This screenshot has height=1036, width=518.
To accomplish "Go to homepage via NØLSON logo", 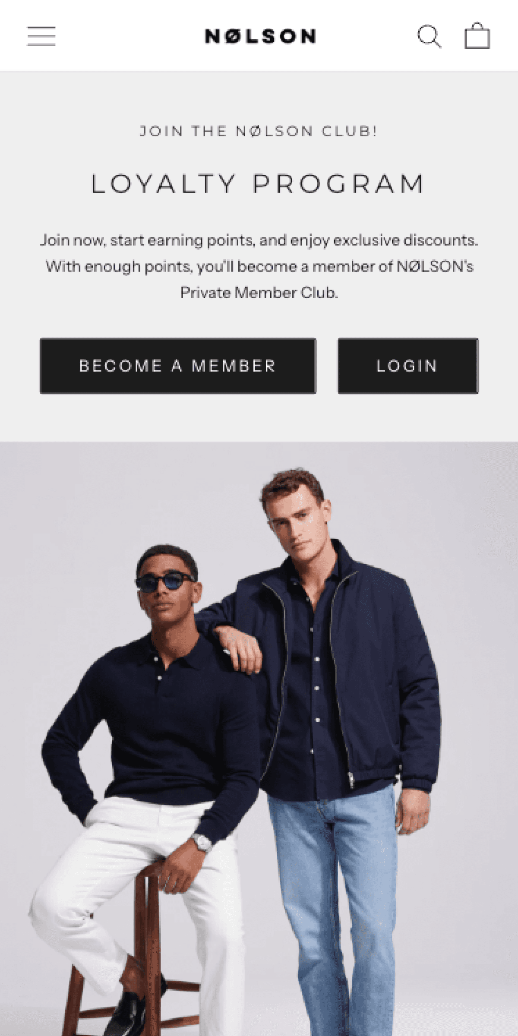I will point(260,36).
